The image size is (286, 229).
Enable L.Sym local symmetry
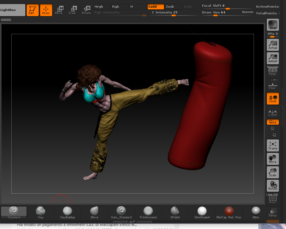click(273, 113)
